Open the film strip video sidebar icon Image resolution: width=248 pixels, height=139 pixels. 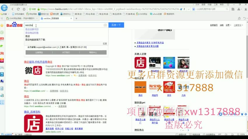coord(2,74)
